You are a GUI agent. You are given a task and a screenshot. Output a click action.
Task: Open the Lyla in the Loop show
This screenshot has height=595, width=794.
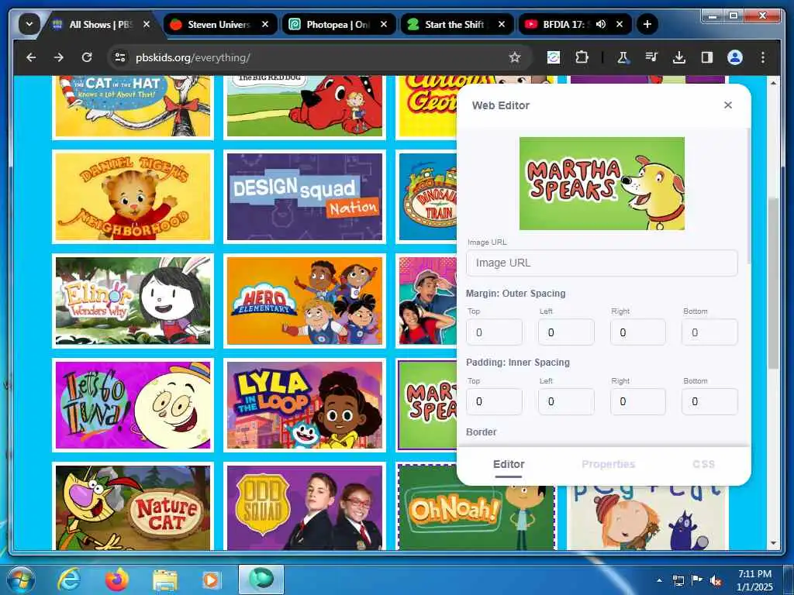point(304,404)
